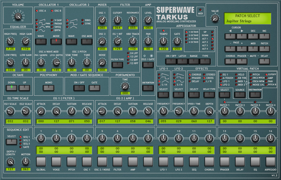Click the Patch Select LCD display
This screenshot has height=180, width=281.
pyautogui.click(x=248, y=18)
